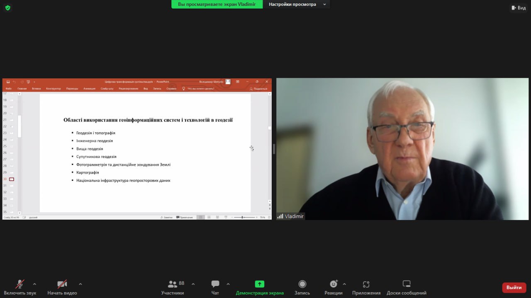This screenshot has height=298, width=531.
Task: Switch to Normal view in status bar
Action: (201, 217)
